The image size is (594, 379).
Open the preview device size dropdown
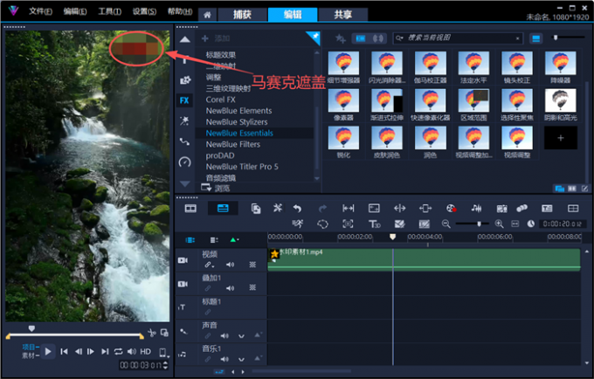163,353
